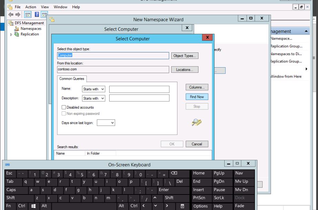Toggle the left Ctrl key on keyboard

click(22, 206)
